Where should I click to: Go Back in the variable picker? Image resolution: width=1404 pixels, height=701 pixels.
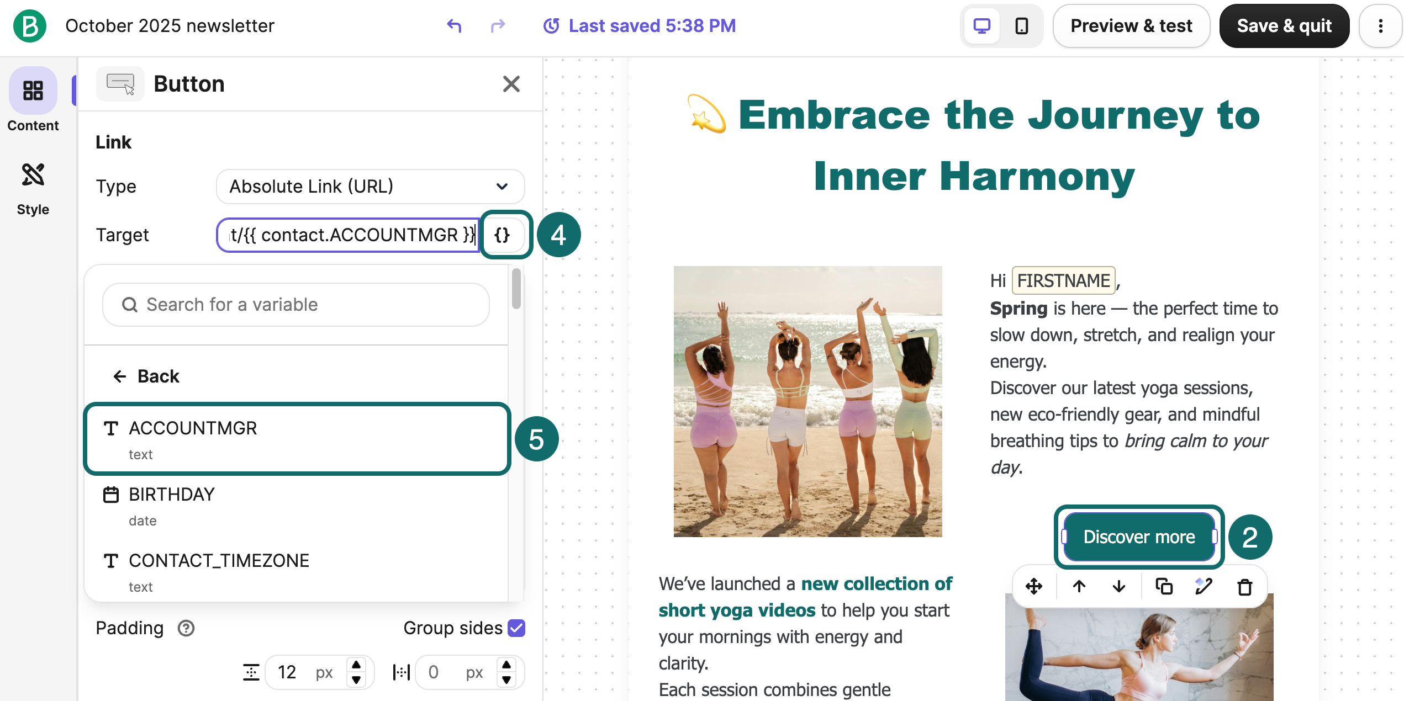point(145,376)
